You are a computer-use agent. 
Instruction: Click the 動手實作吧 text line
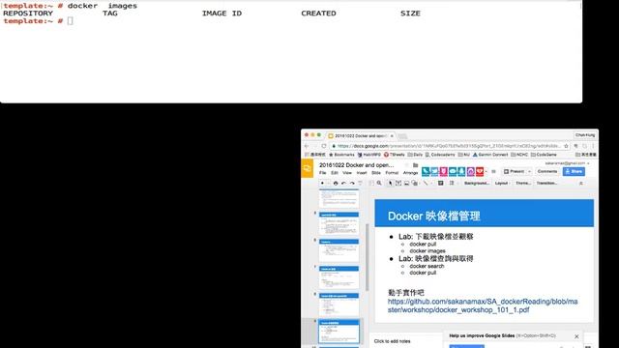(406, 293)
